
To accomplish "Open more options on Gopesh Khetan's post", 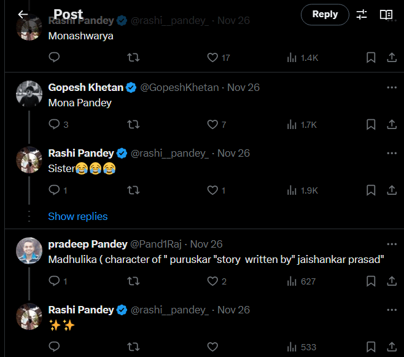I will pos(391,87).
